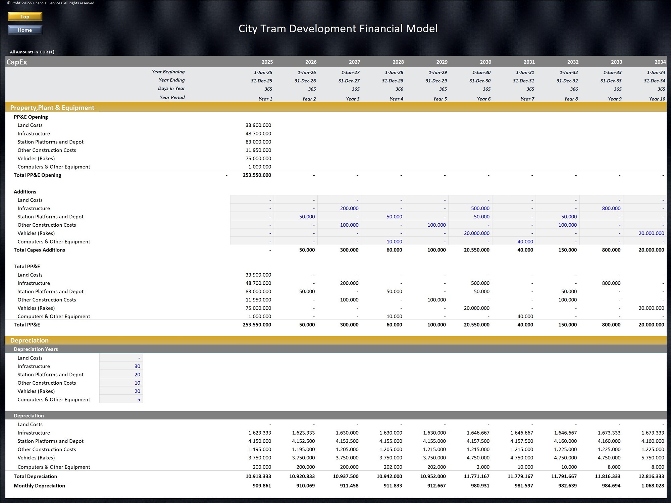Screen dimensions: 671x503
Task: Select the 2025 column header
Action: point(267,62)
